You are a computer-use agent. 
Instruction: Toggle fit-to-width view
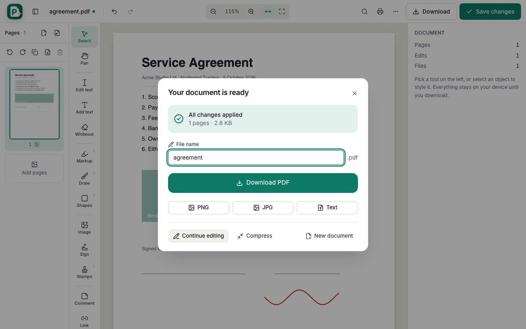[x=268, y=12]
